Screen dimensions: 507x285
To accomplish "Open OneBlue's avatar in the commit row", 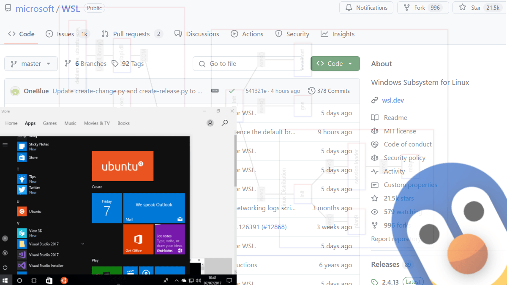I will [x=15, y=91].
